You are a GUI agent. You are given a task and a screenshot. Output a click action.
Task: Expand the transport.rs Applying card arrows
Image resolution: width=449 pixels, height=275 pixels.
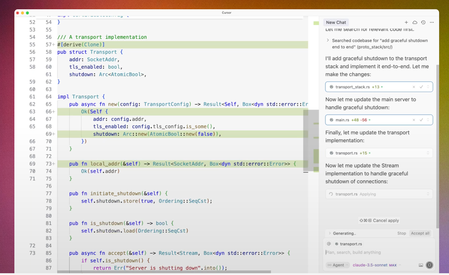pyautogui.click(x=428, y=194)
